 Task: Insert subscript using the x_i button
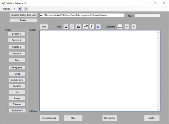pos(92,27)
